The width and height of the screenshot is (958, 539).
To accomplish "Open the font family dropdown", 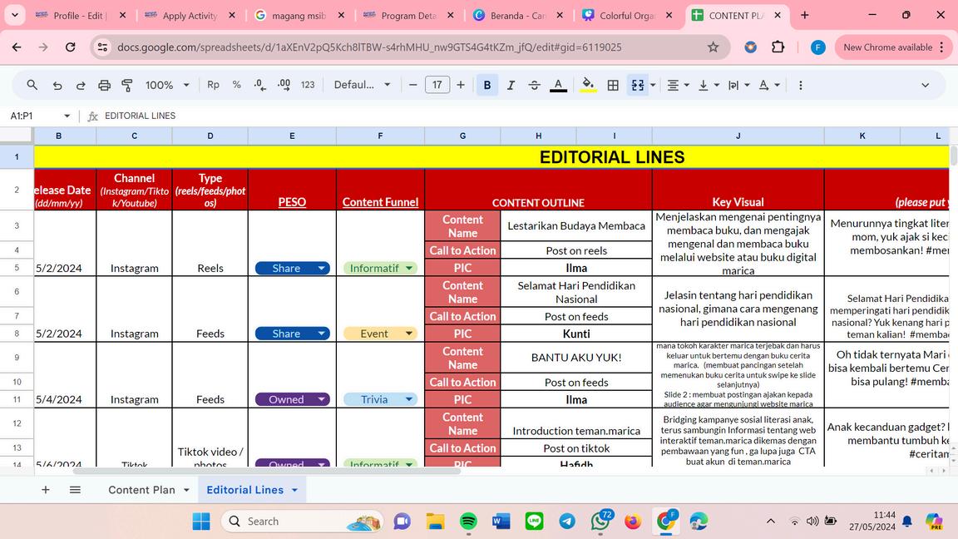I will [x=362, y=85].
